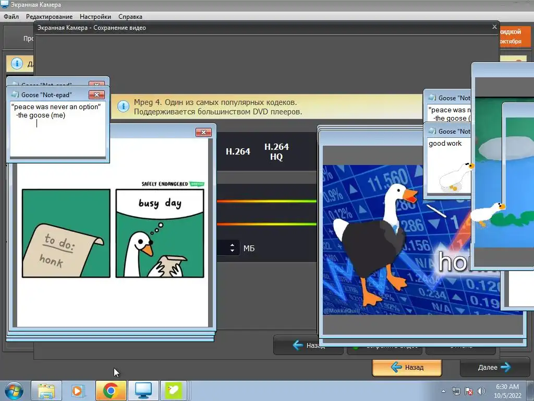Close the Goose Not-epad with the peace quote
The image size is (534, 401).
96,95
